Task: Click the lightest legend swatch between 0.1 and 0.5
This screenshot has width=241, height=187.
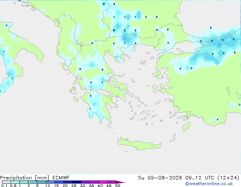Action: point(6,182)
